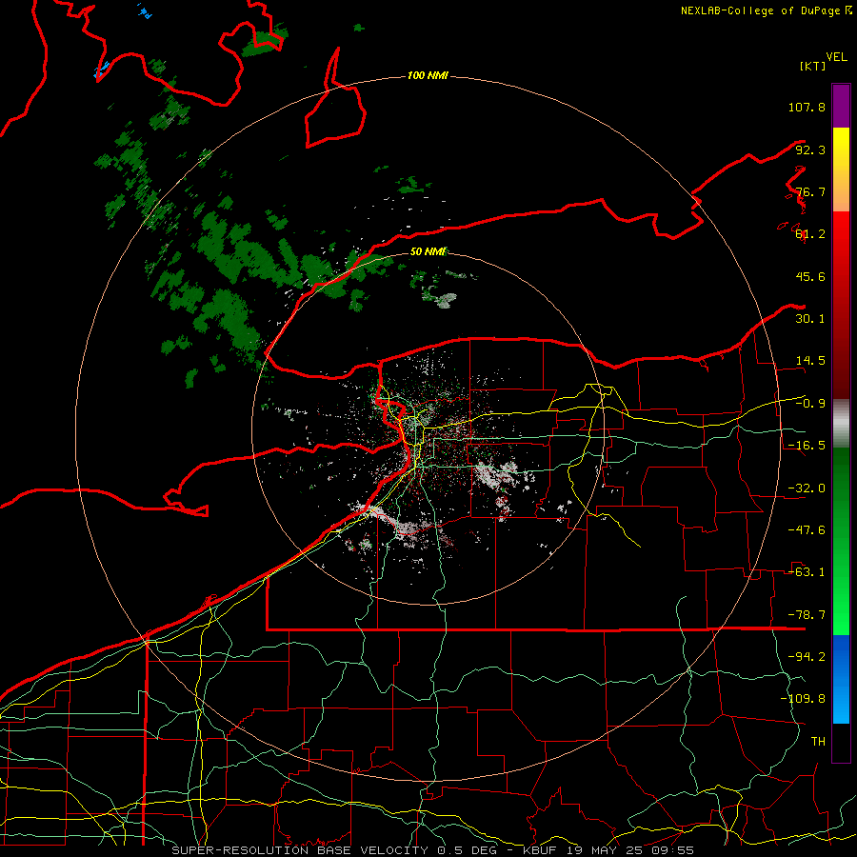857x857 pixels.
Task: Click the -32.0 scale value
Action: [x=807, y=488]
